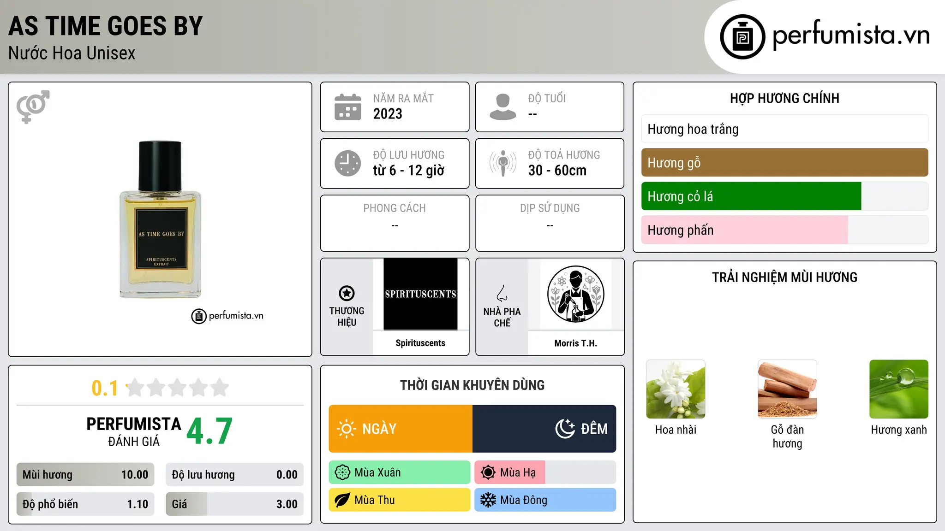Select the dark Đêm nighttime segment
945x531 pixels.
coord(544,429)
